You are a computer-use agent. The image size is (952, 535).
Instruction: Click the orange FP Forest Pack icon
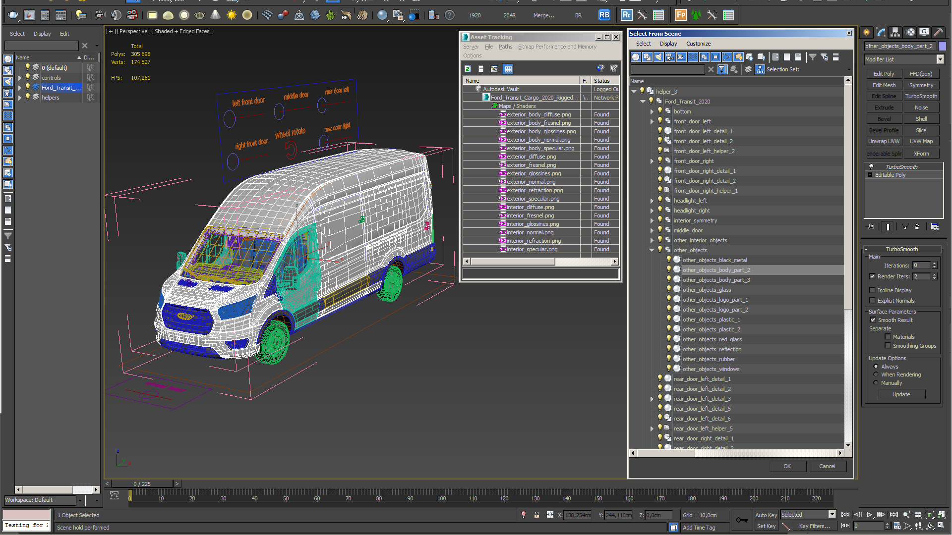pyautogui.click(x=680, y=15)
